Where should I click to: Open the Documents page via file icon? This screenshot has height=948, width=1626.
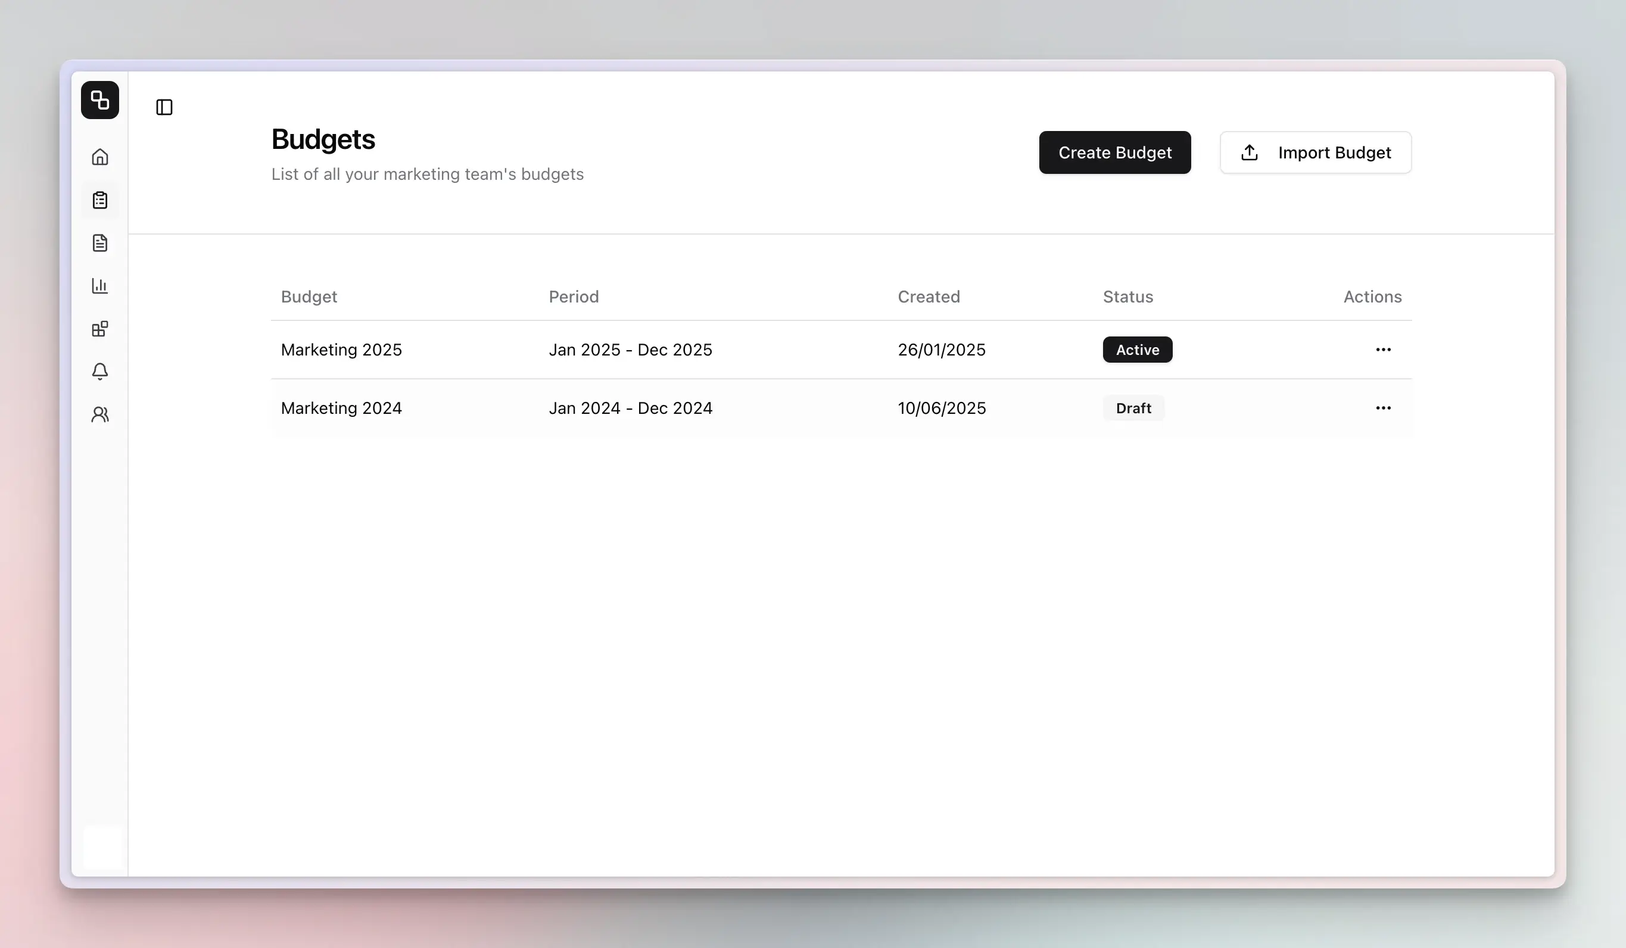coord(100,243)
